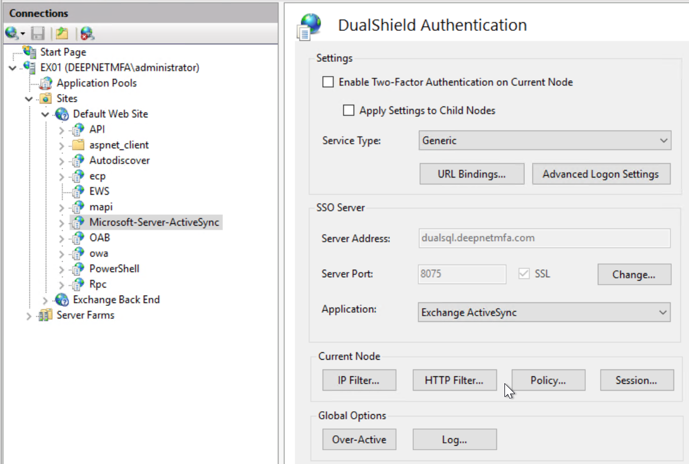Click the Change button for SSO Server
This screenshot has width=689, height=464.
pyautogui.click(x=634, y=274)
